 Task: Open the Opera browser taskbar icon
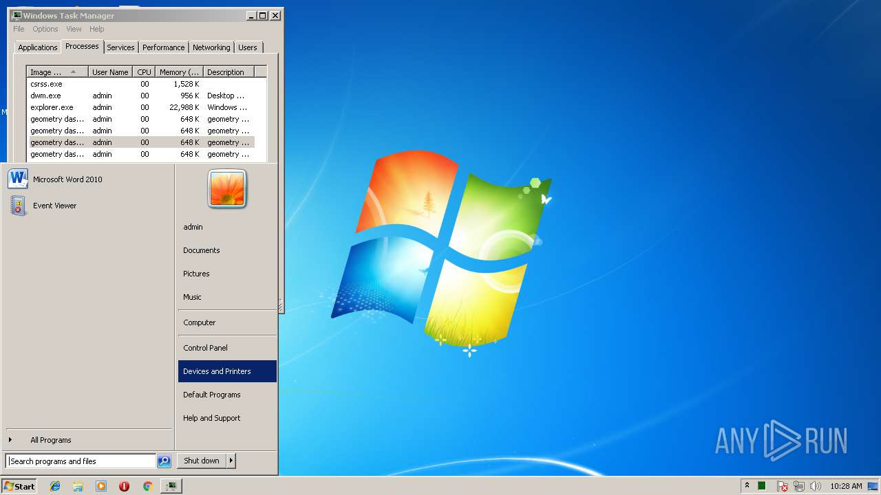(124, 486)
